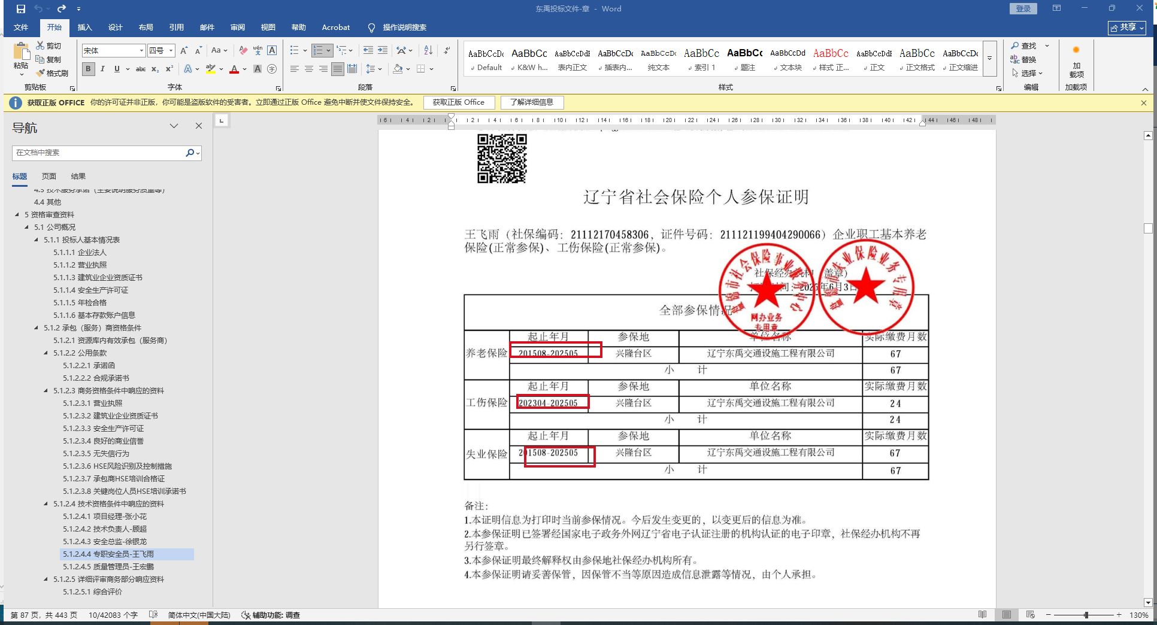Open the 插入 ribbon tab

pos(84,28)
